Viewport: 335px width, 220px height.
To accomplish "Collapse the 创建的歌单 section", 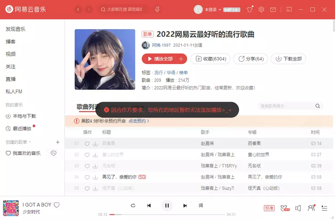I will [x=30, y=142].
